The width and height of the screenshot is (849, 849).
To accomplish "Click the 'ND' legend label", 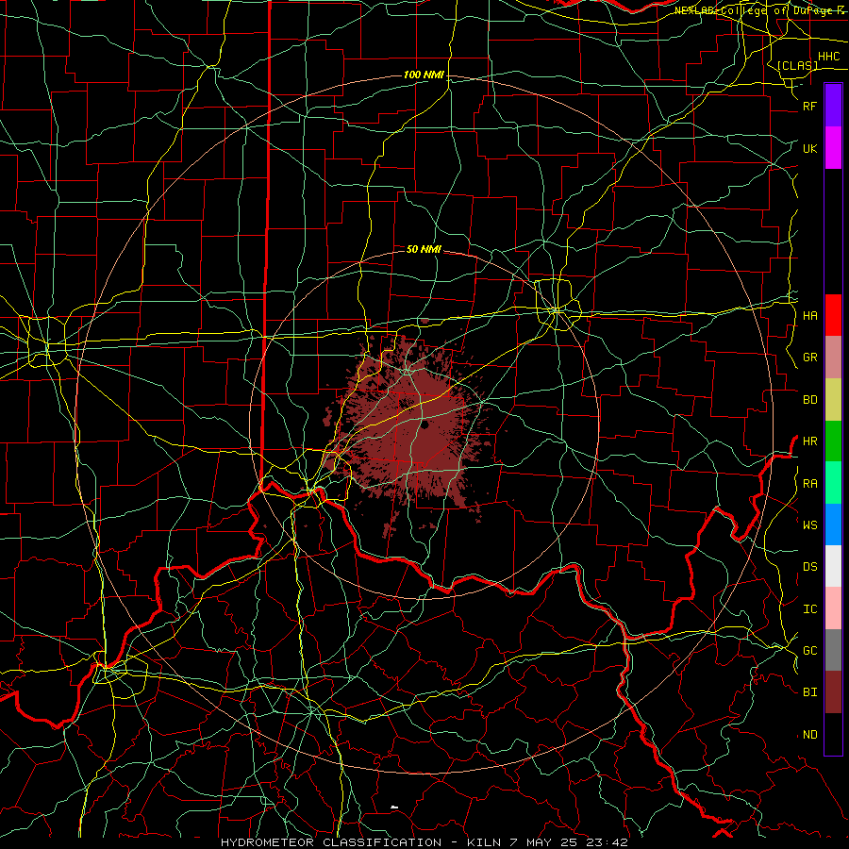I will [810, 735].
